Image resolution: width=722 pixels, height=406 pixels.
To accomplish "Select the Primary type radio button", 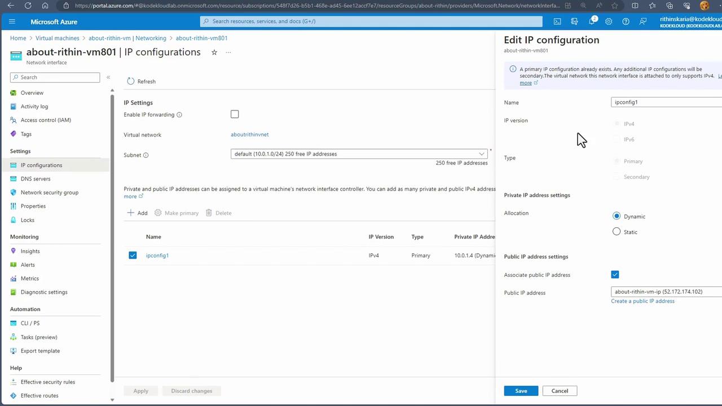I will click(x=617, y=161).
